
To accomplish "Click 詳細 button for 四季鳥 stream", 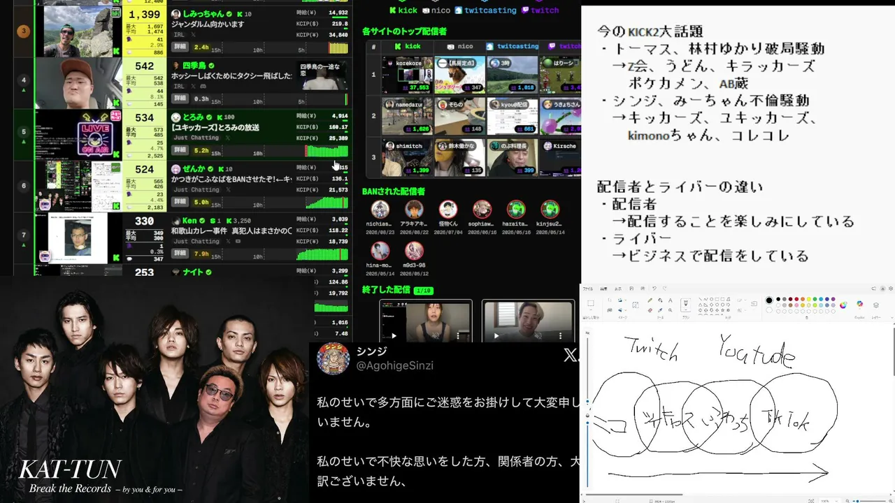I will (x=180, y=99).
